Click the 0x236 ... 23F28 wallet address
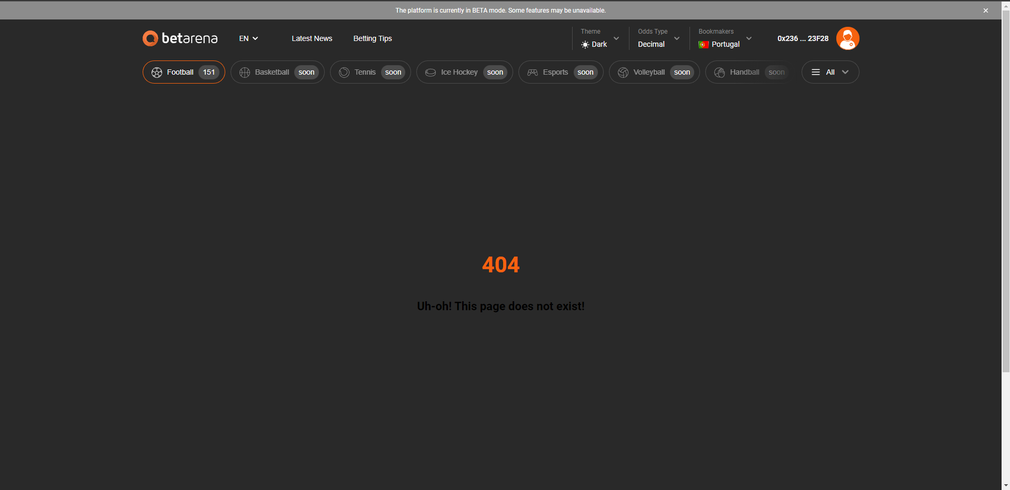1010x490 pixels. tap(803, 38)
